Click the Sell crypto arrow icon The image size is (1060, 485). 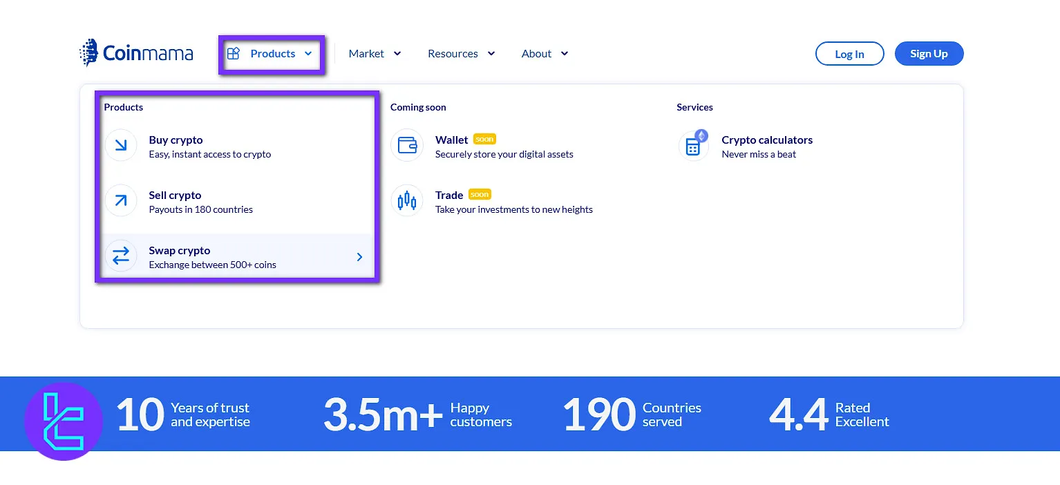tap(121, 200)
